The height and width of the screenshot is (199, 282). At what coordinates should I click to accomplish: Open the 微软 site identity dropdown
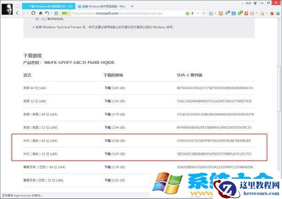pyautogui.click(x=66, y=13)
